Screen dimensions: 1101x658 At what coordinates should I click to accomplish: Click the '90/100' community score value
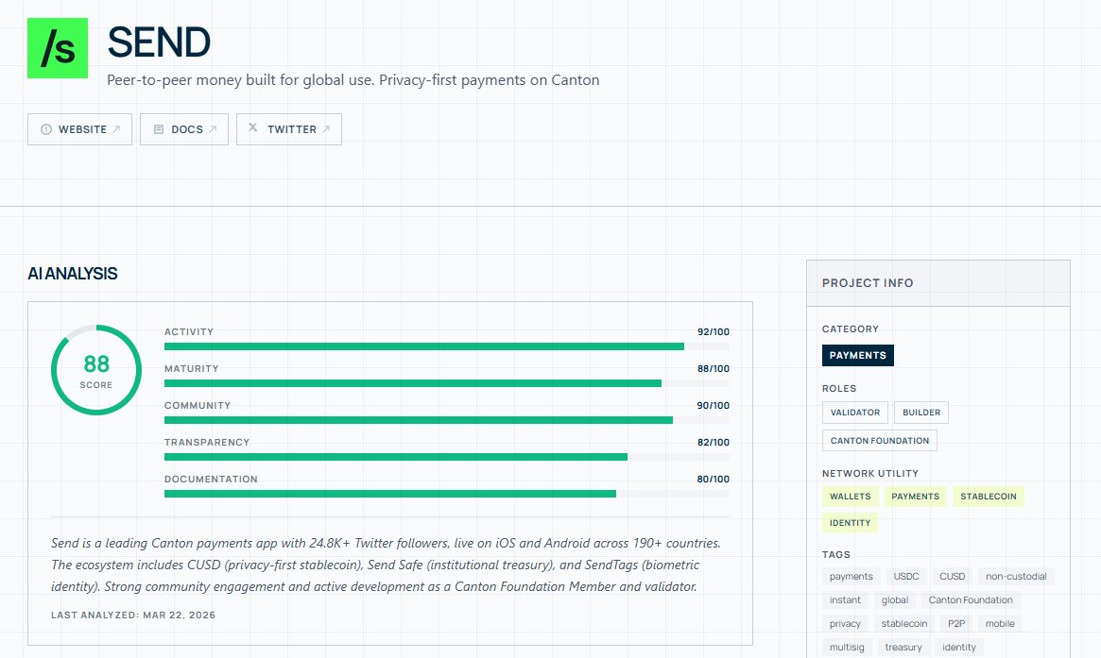[x=714, y=405]
